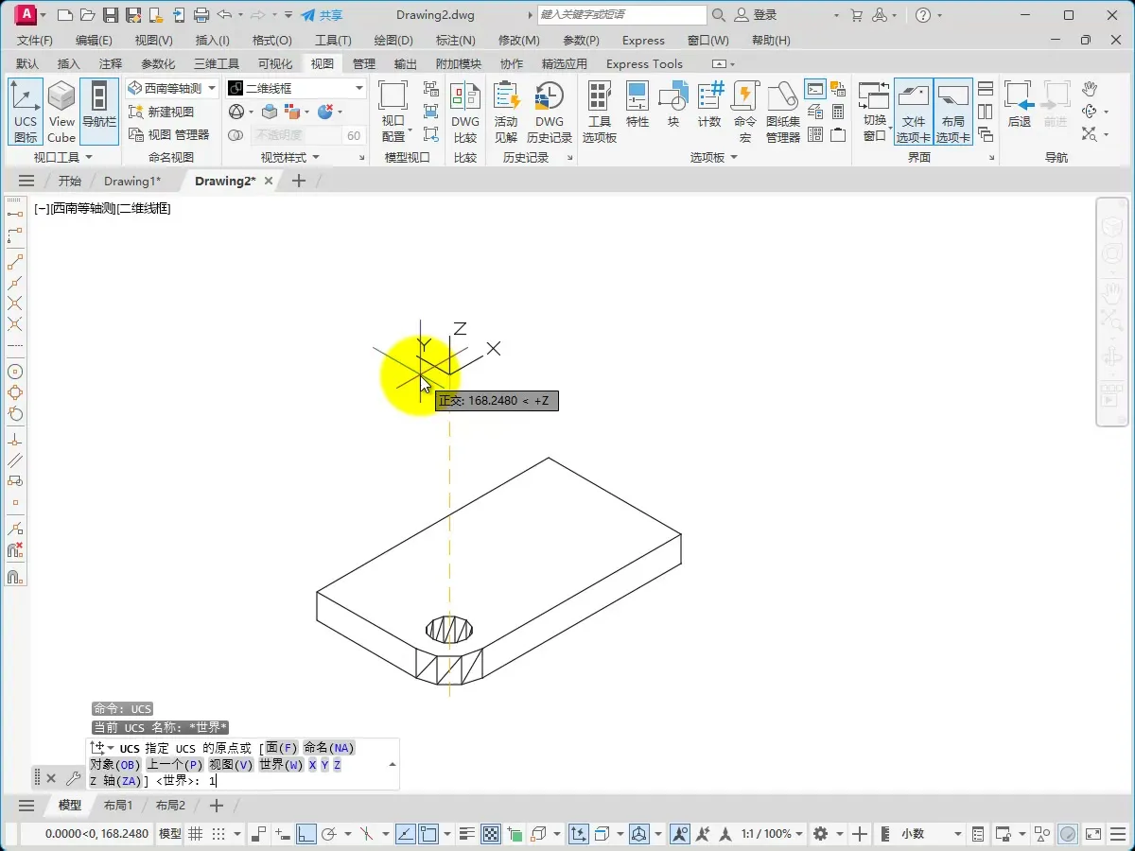The height and width of the screenshot is (851, 1135).
Task: Open the 特性 (Properties) palette
Action: pos(637,105)
